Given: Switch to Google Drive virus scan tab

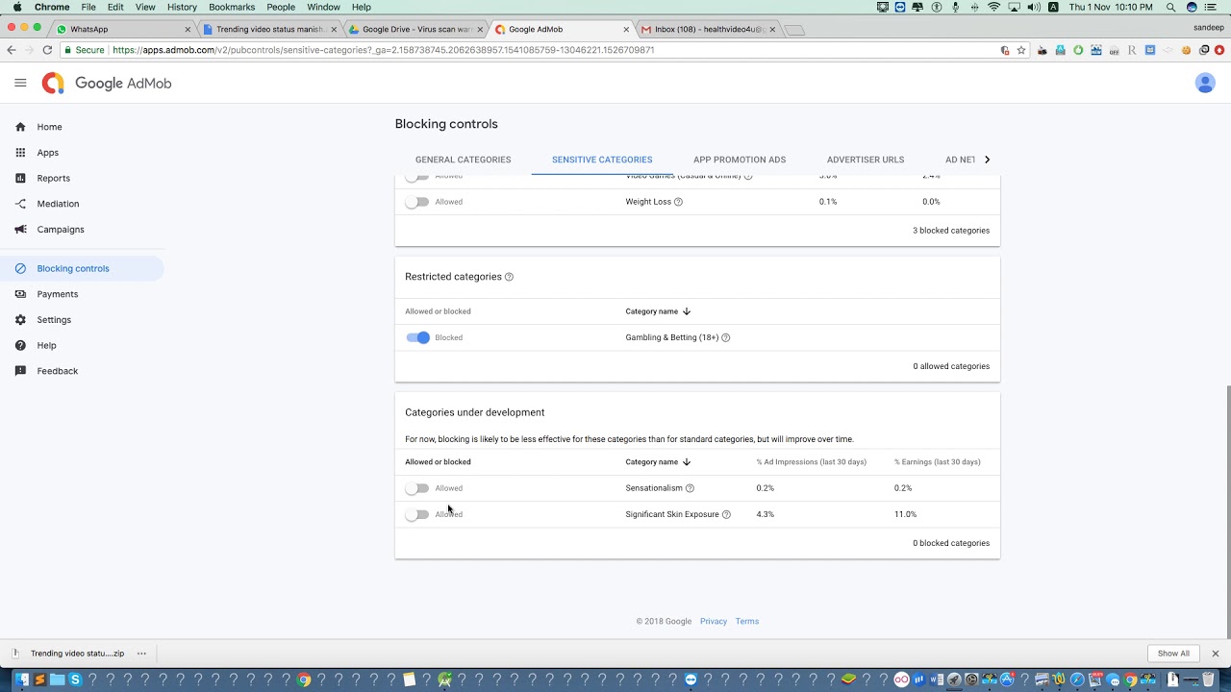Looking at the screenshot, I should (x=417, y=29).
